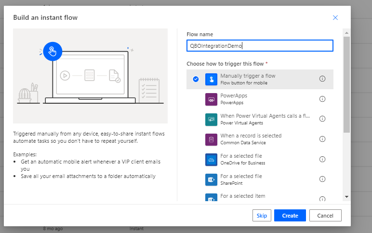Click the SharePoint selected file icon

coord(211,179)
